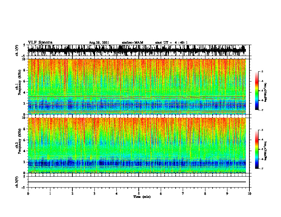The height and width of the screenshot is (217, 281).
Task: Click the "station=MAM" label
Action: click(x=132, y=43)
